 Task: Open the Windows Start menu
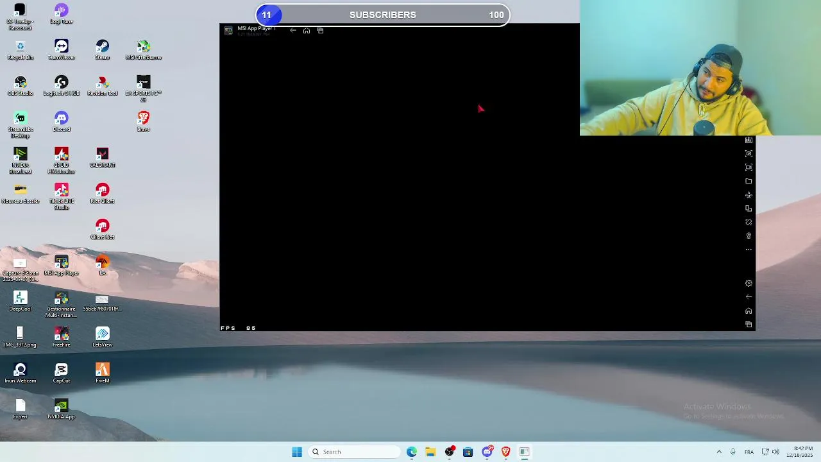297,452
